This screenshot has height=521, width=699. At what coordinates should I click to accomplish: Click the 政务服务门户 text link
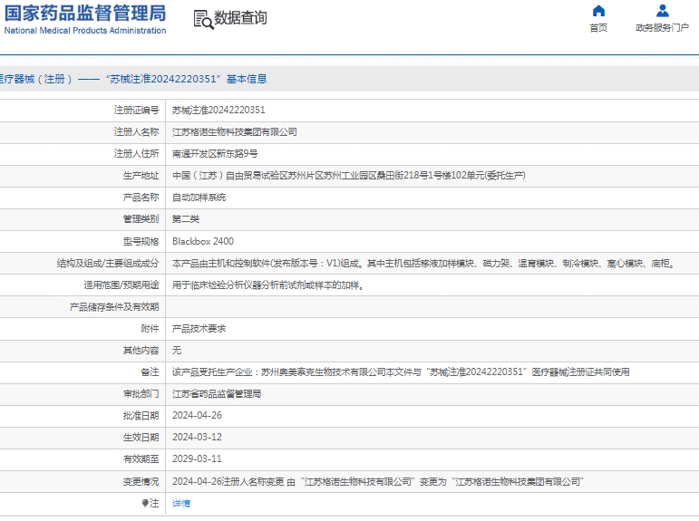(663, 27)
